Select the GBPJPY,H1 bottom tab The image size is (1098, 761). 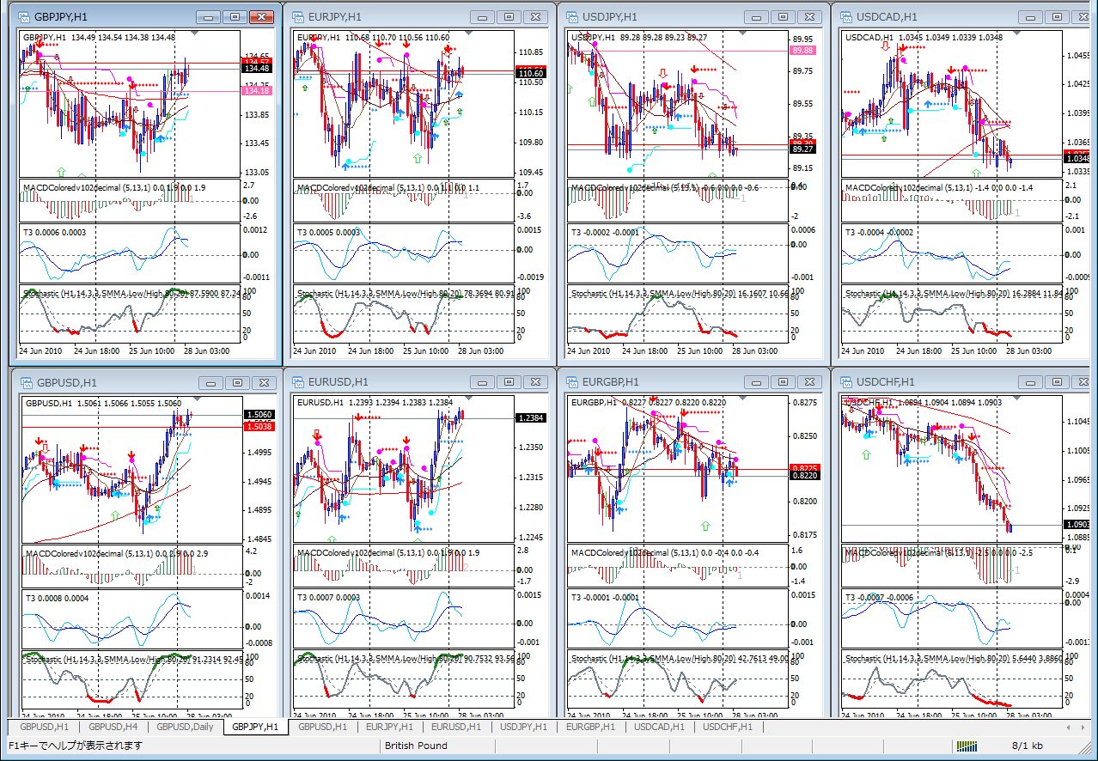pos(254,727)
